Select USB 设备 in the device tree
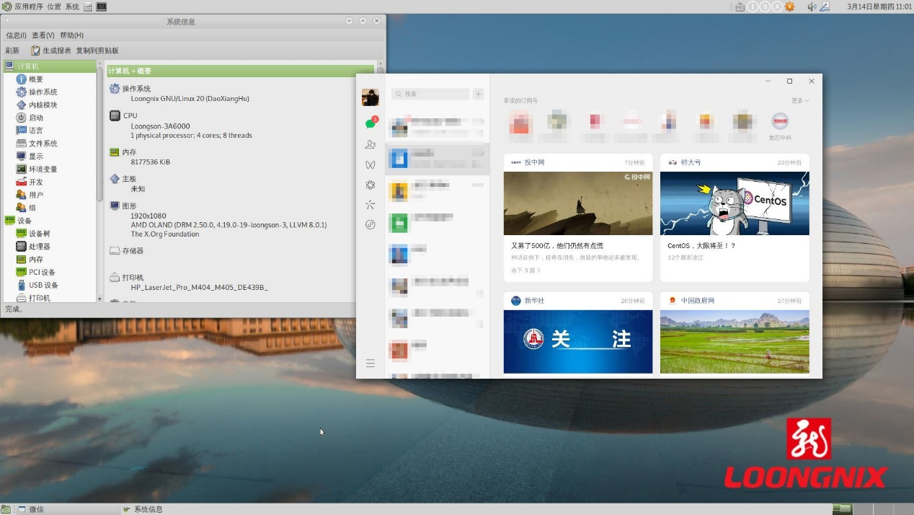The image size is (914, 515). coord(42,285)
